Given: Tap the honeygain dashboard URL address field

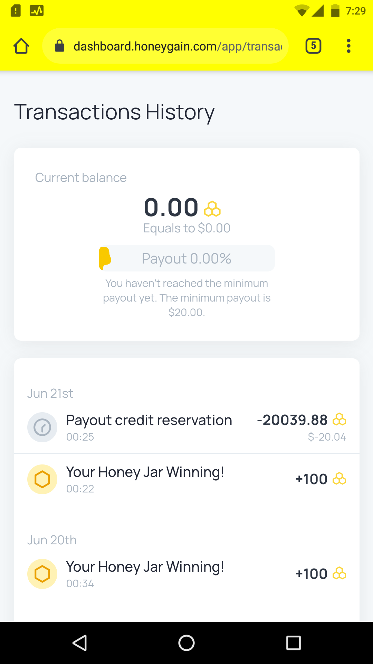Looking at the screenshot, I should pyautogui.click(x=178, y=46).
